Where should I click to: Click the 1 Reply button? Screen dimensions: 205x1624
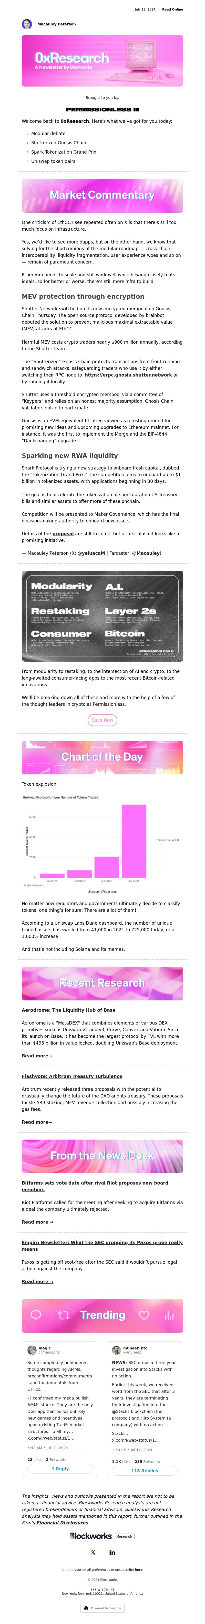tap(60, 1468)
